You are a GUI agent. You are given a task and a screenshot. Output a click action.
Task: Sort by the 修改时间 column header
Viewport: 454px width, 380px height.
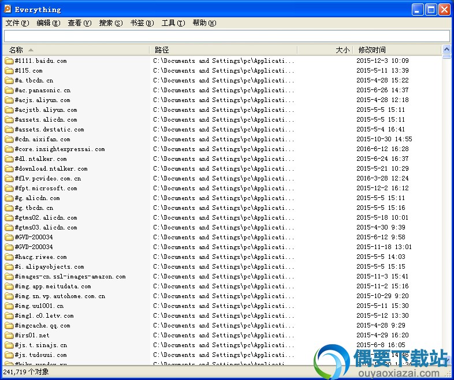pos(397,50)
